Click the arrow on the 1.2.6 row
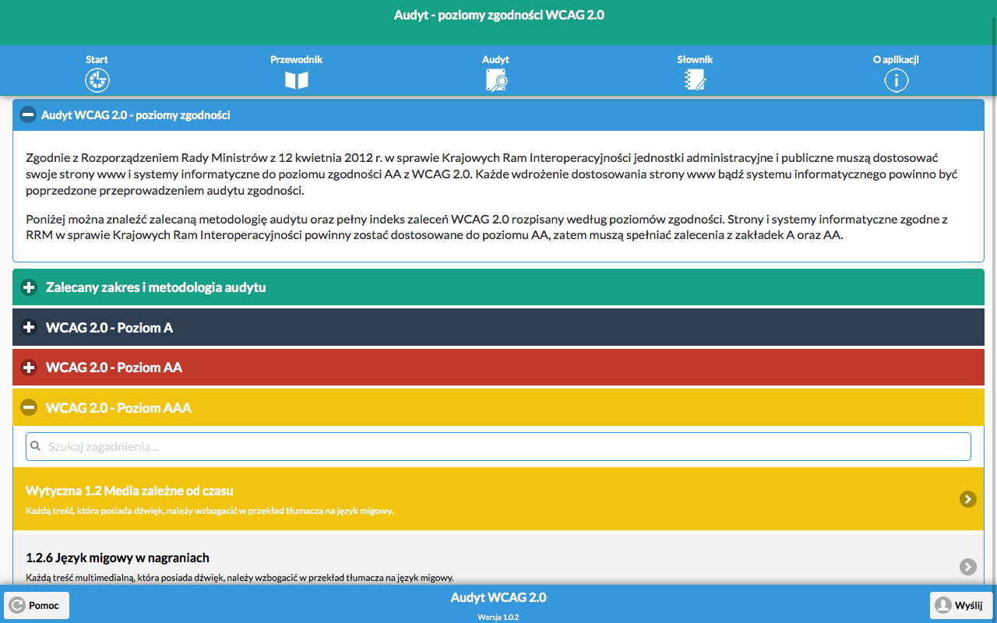The image size is (997, 623). [x=968, y=567]
